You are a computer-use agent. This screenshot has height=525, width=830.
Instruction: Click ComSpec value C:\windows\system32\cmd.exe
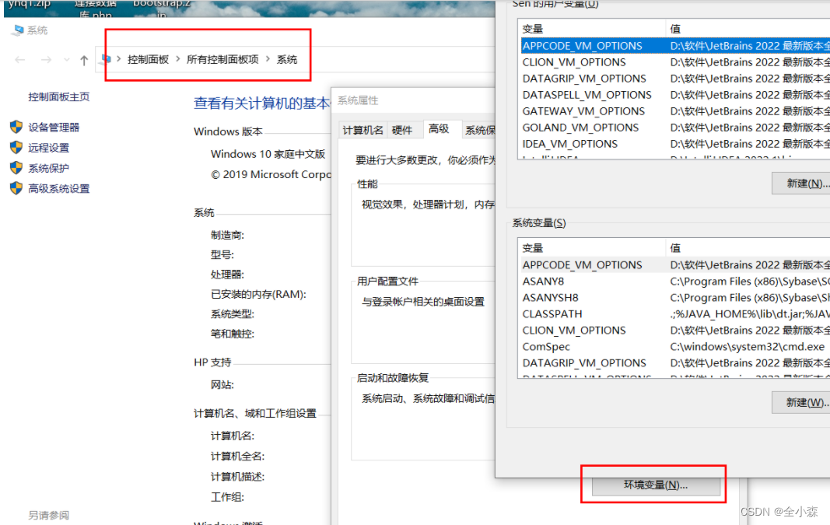748,347
